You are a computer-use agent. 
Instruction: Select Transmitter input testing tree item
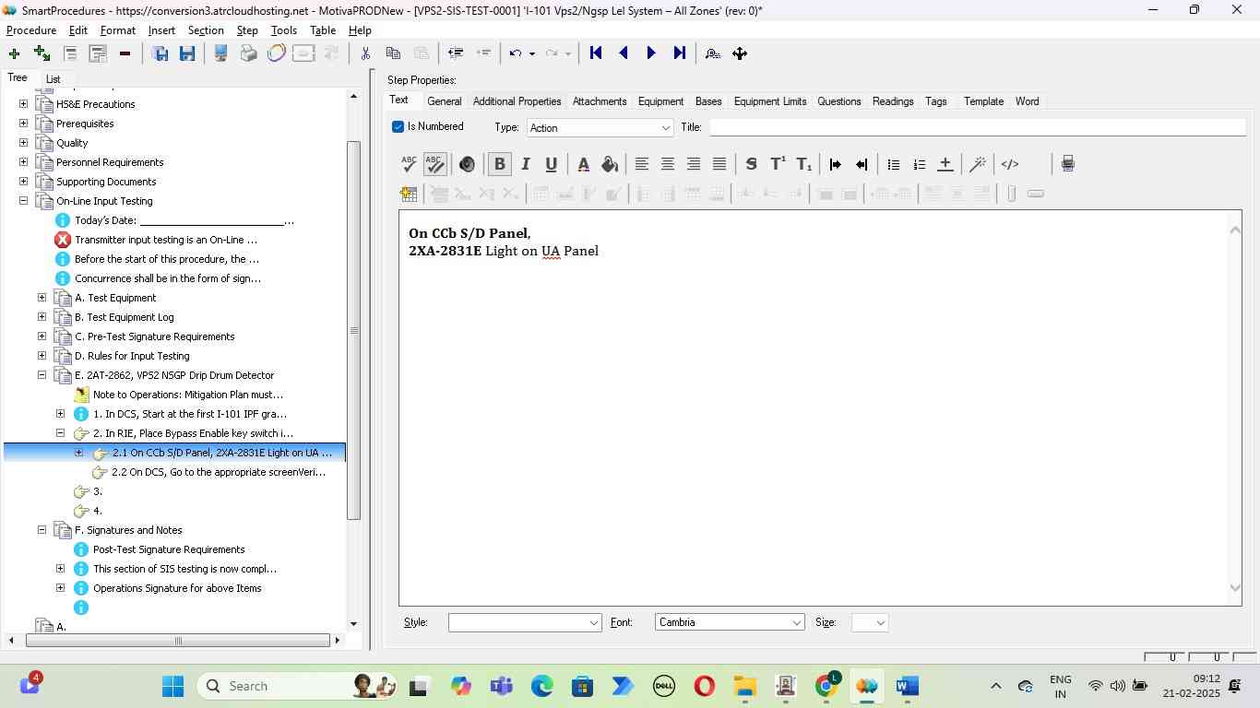[x=166, y=240]
